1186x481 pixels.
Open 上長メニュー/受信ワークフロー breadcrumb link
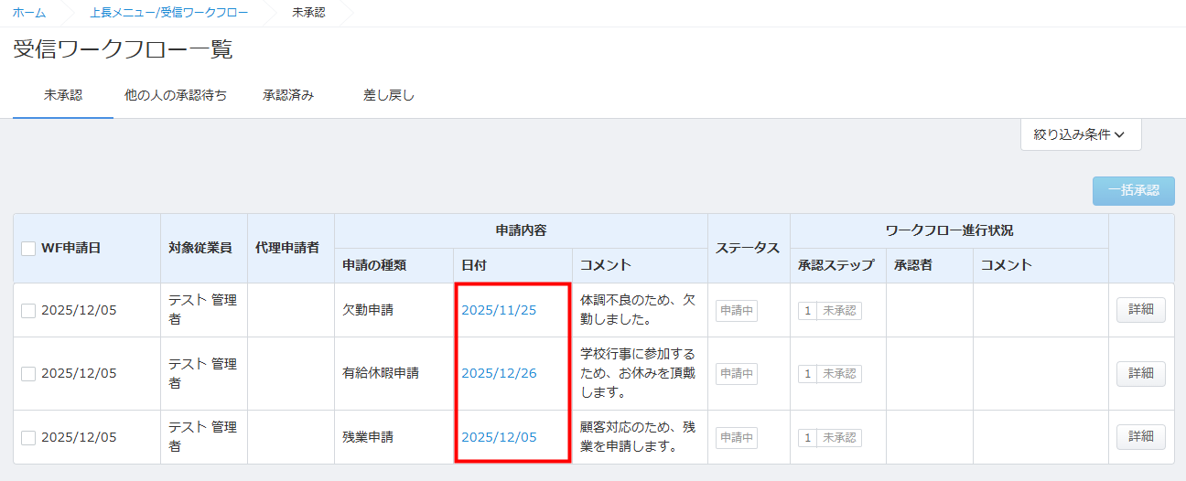(x=168, y=13)
